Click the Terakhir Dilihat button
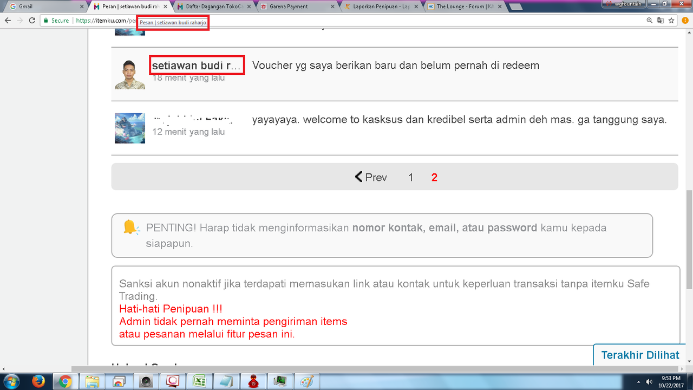 click(x=639, y=355)
